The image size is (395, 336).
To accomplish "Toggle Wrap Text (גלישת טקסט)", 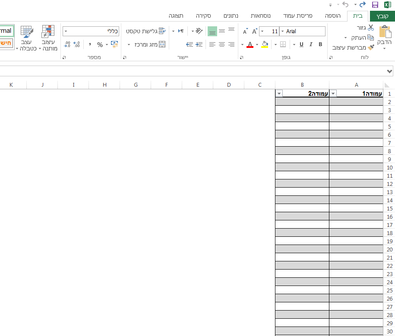I will click(146, 31).
